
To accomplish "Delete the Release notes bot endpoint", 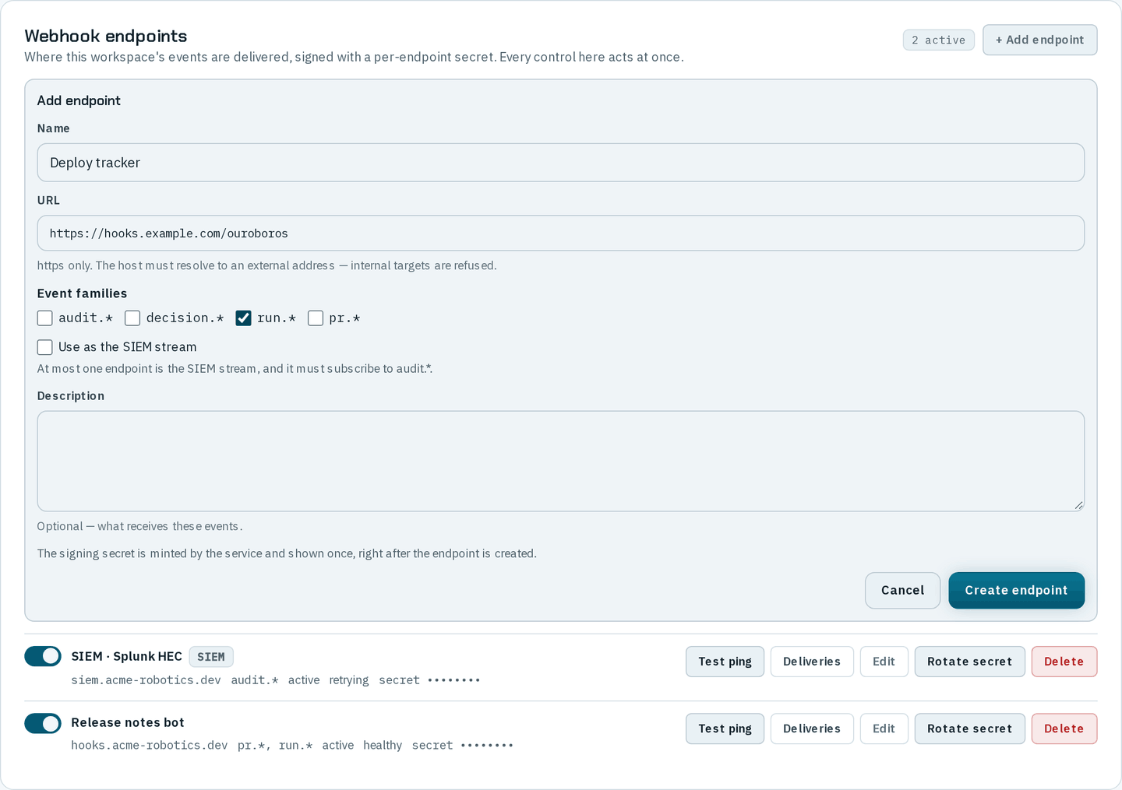I will tap(1064, 729).
